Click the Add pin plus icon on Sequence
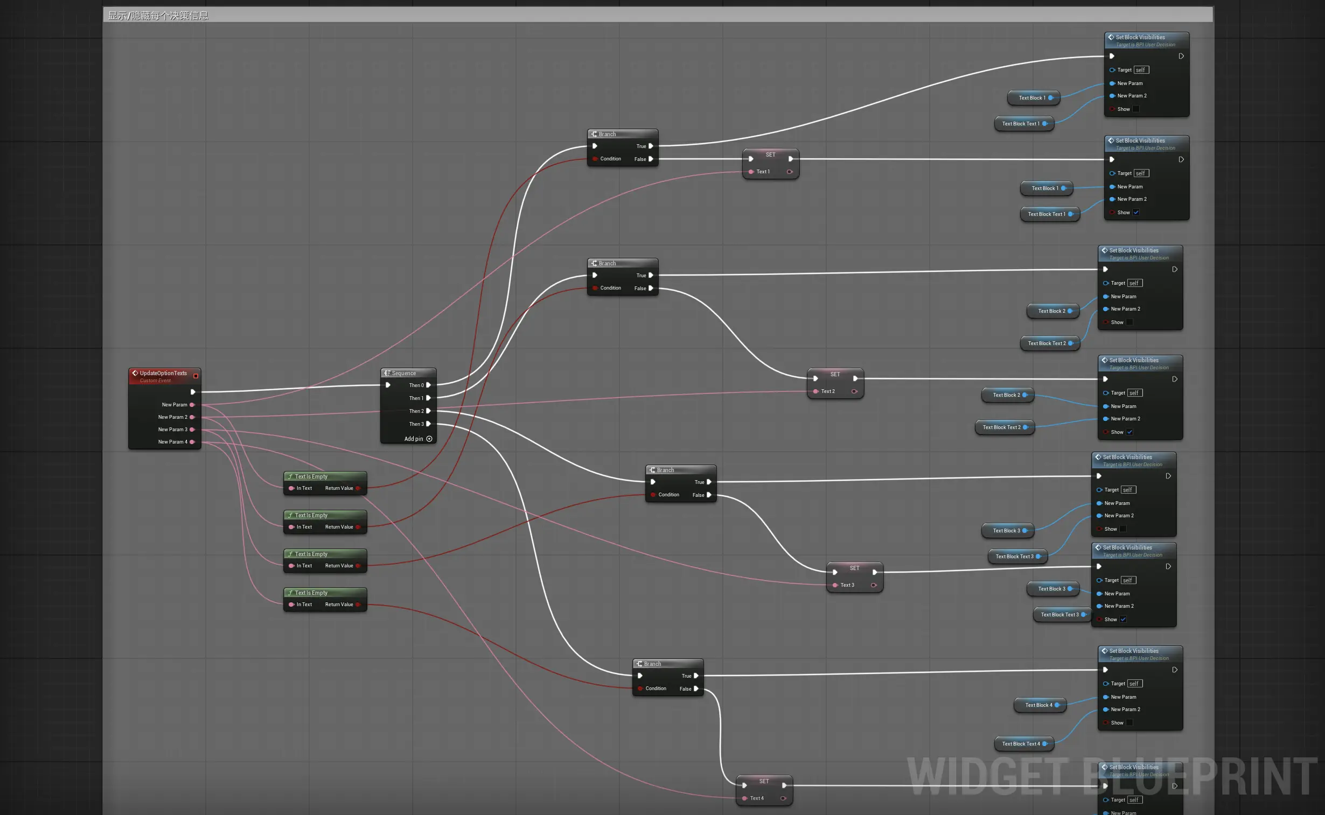This screenshot has width=1325, height=815. pos(429,439)
